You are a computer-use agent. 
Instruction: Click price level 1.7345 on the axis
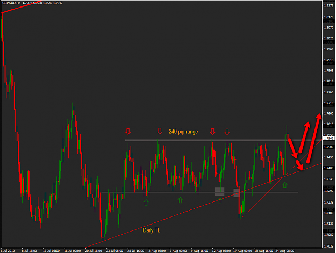click(328, 179)
